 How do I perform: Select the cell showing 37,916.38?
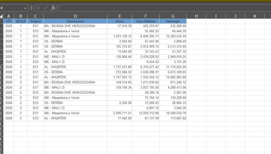(x=120, y=26)
